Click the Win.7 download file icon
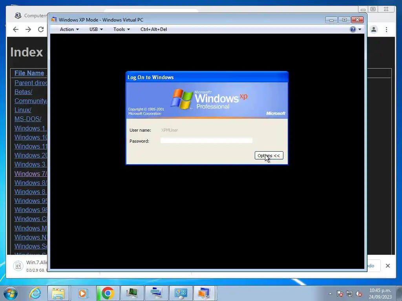This screenshot has height=301, width=402. [x=18, y=266]
